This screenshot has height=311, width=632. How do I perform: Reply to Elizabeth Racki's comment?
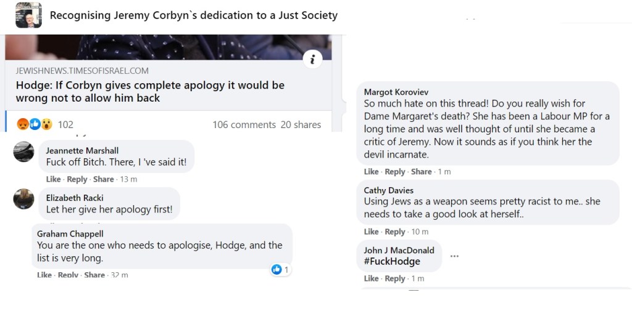tap(77, 227)
